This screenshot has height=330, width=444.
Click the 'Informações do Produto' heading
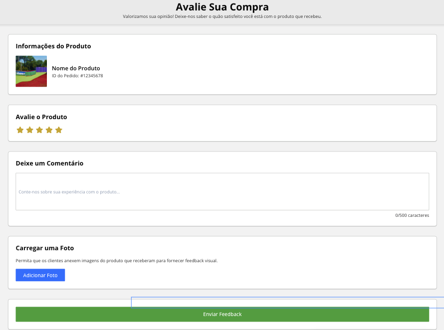click(53, 46)
